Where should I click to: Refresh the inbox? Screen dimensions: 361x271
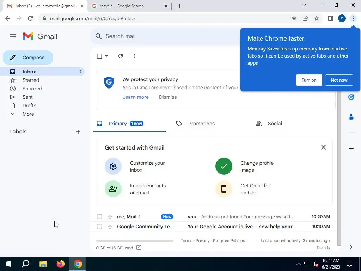(x=121, y=56)
